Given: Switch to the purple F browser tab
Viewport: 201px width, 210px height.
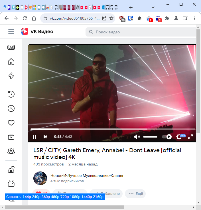Looking at the screenshot, I should click(9, 7).
